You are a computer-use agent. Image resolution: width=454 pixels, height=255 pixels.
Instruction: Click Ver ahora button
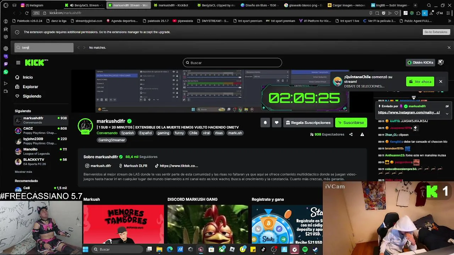coord(420,81)
